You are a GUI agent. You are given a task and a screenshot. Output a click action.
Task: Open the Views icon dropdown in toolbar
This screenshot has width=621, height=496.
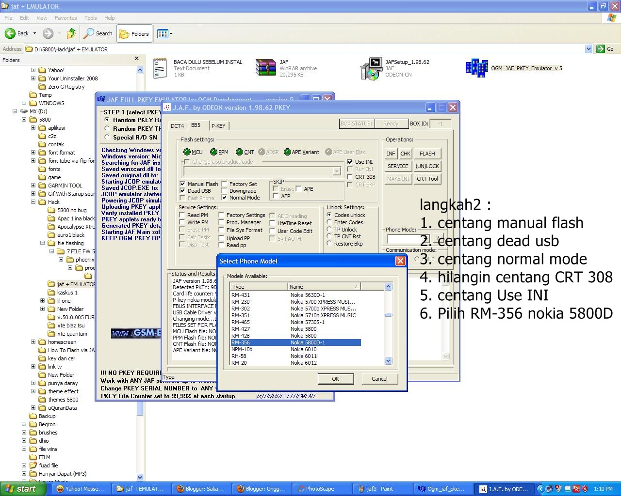click(165, 34)
